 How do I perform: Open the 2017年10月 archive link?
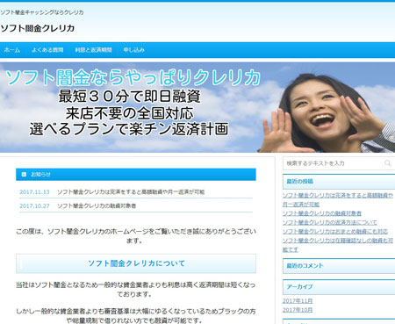tap(298, 310)
